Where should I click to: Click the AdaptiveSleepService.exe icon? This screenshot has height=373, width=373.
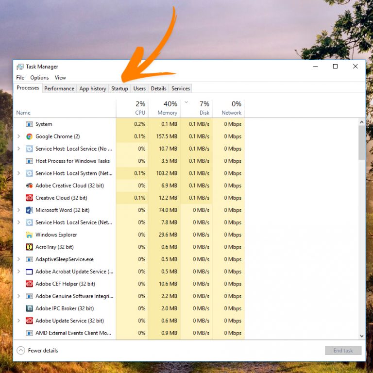[29, 259]
